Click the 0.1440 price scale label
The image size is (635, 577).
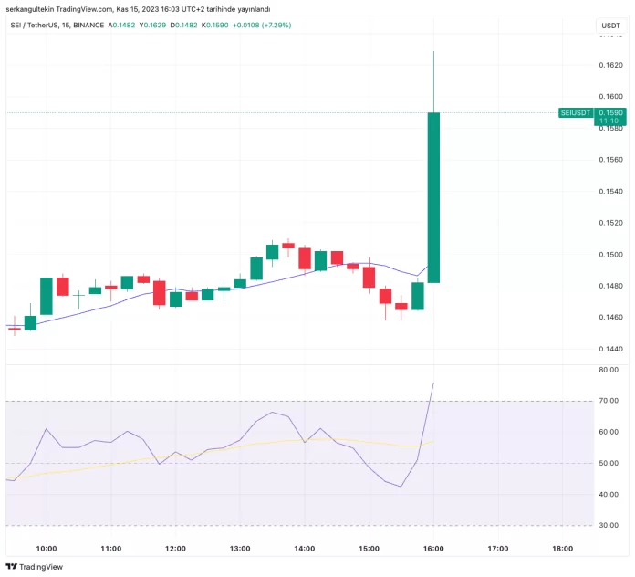(x=609, y=349)
